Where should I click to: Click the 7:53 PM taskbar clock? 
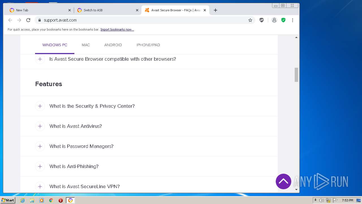tap(347, 200)
